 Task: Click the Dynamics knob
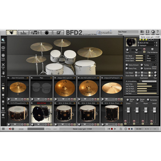point(142,68)
